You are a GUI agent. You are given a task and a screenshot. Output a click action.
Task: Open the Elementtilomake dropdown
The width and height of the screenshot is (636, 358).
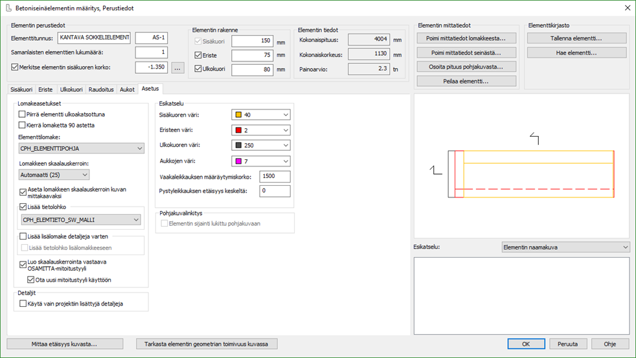[x=81, y=149]
